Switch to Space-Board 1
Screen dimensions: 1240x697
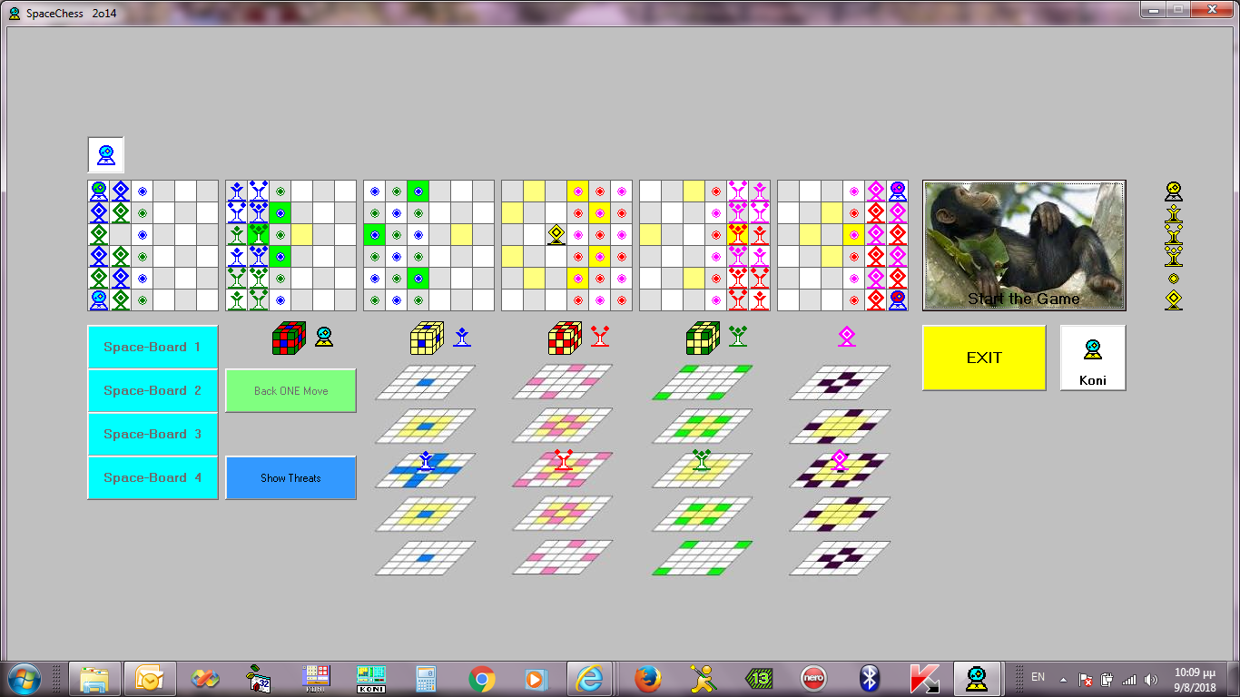coord(153,347)
